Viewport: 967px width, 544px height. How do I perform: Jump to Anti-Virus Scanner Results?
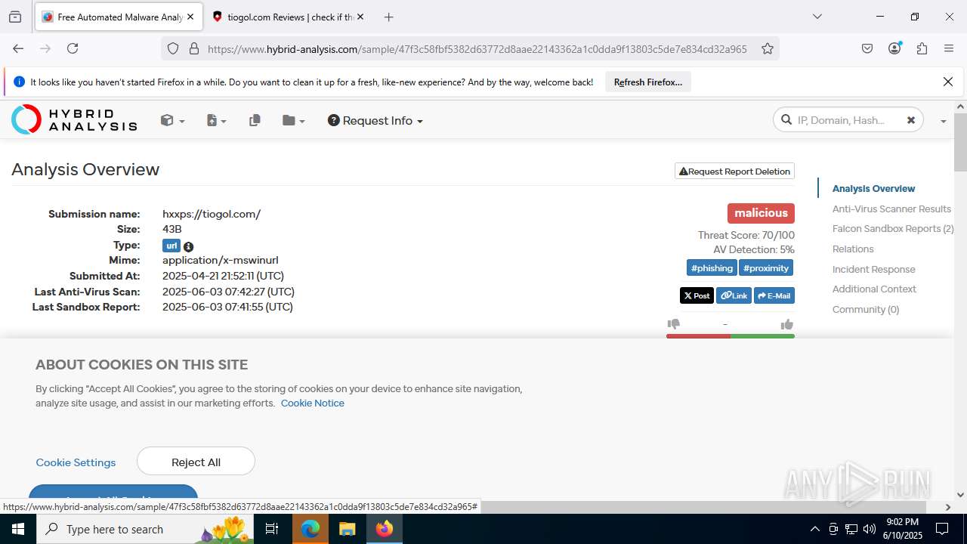891,209
